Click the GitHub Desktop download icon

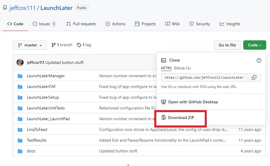coord(164,102)
